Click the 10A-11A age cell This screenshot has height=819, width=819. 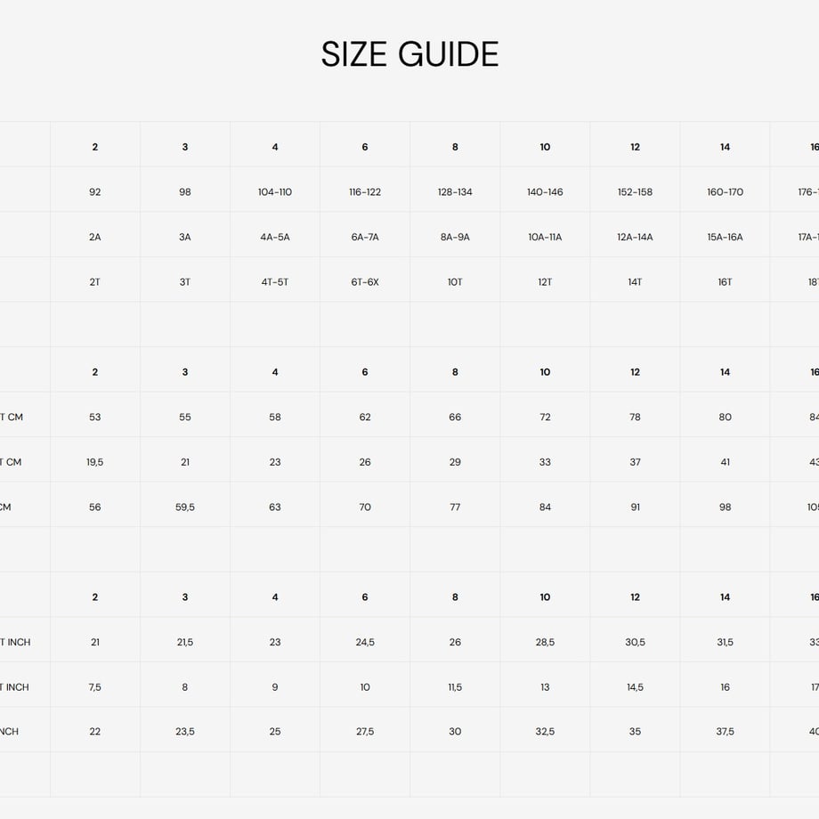[545, 237]
